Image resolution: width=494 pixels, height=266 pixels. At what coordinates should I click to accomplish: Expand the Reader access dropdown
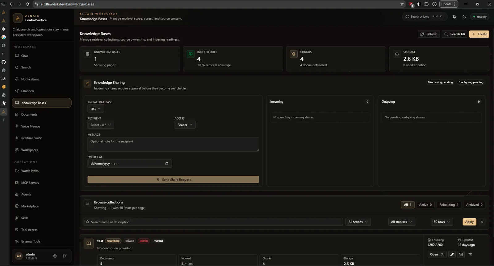(185, 125)
